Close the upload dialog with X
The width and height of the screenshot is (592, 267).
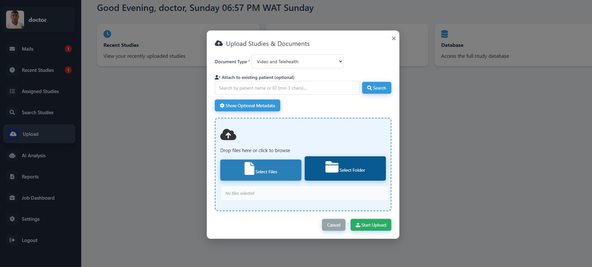coord(394,38)
